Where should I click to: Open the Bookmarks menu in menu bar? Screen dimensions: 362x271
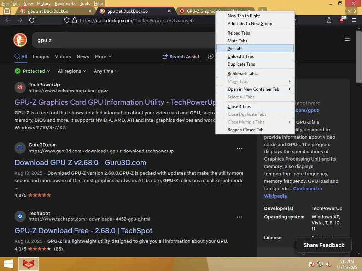pyautogui.click(x=65, y=4)
